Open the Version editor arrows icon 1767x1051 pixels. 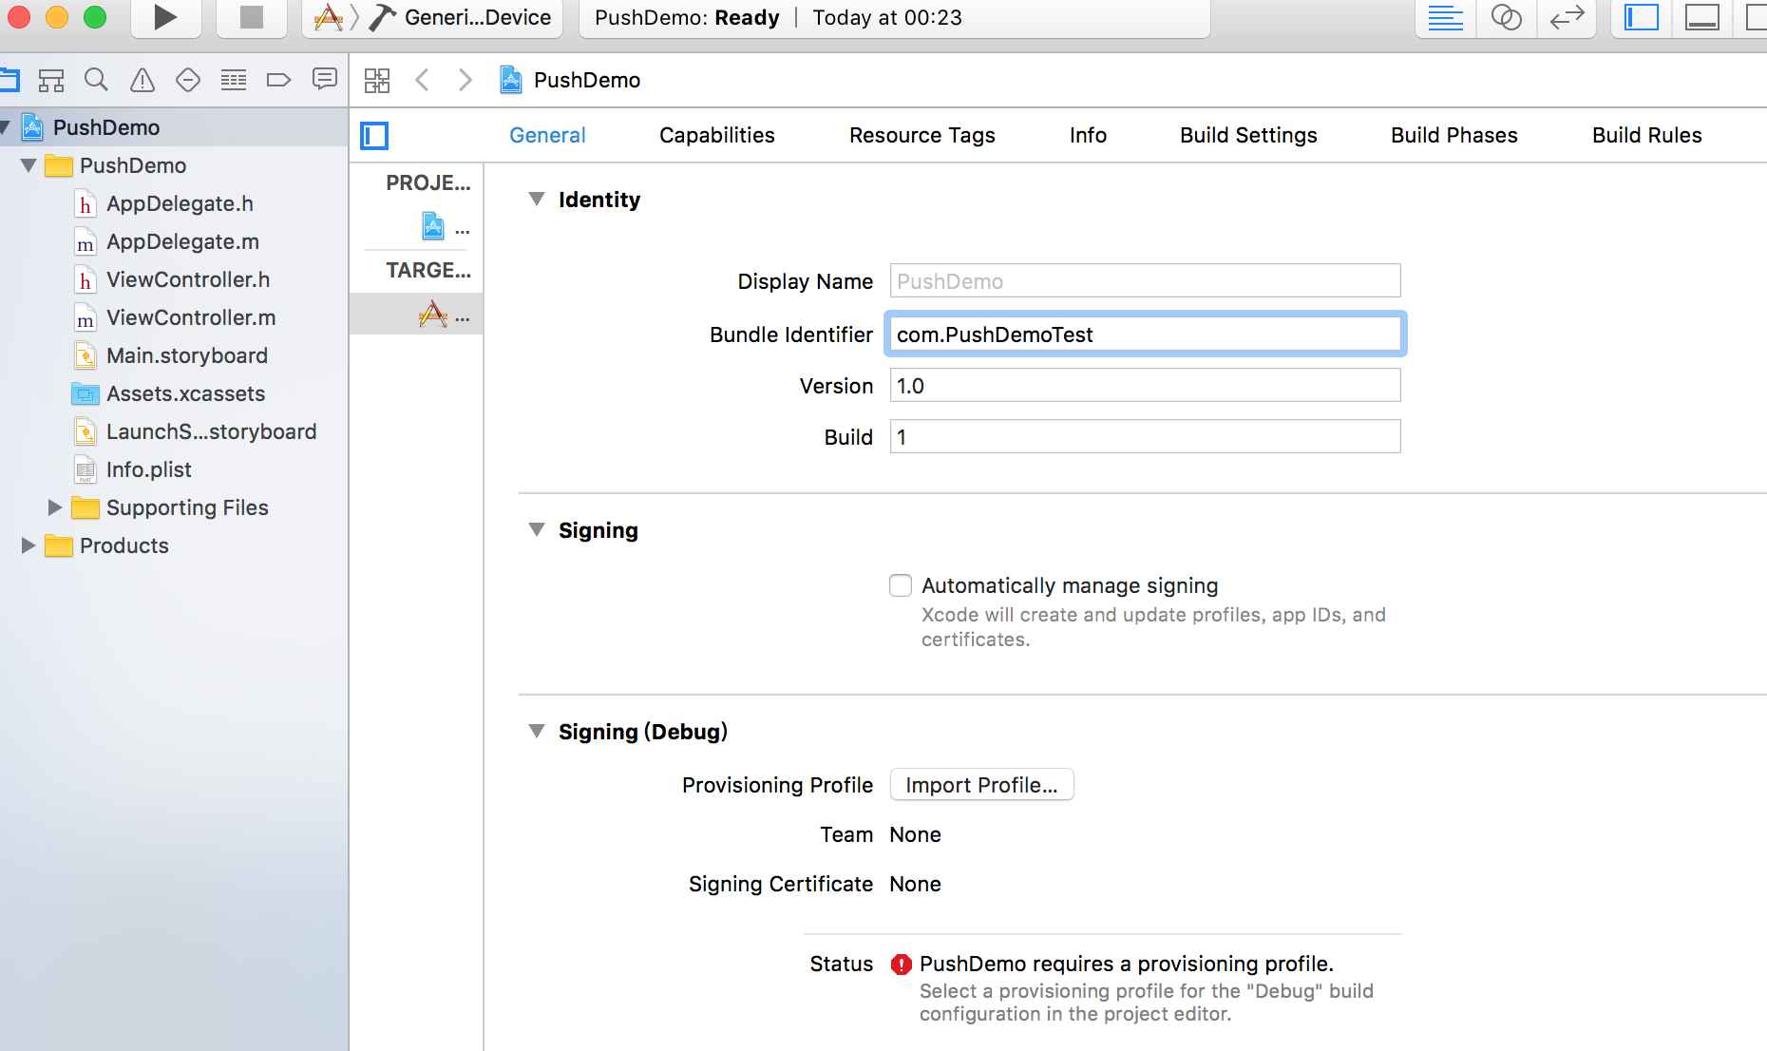coord(1567,17)
